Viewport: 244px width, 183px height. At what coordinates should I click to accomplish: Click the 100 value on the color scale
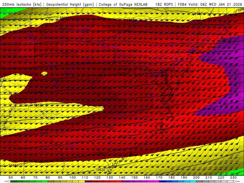pos(73,178)
